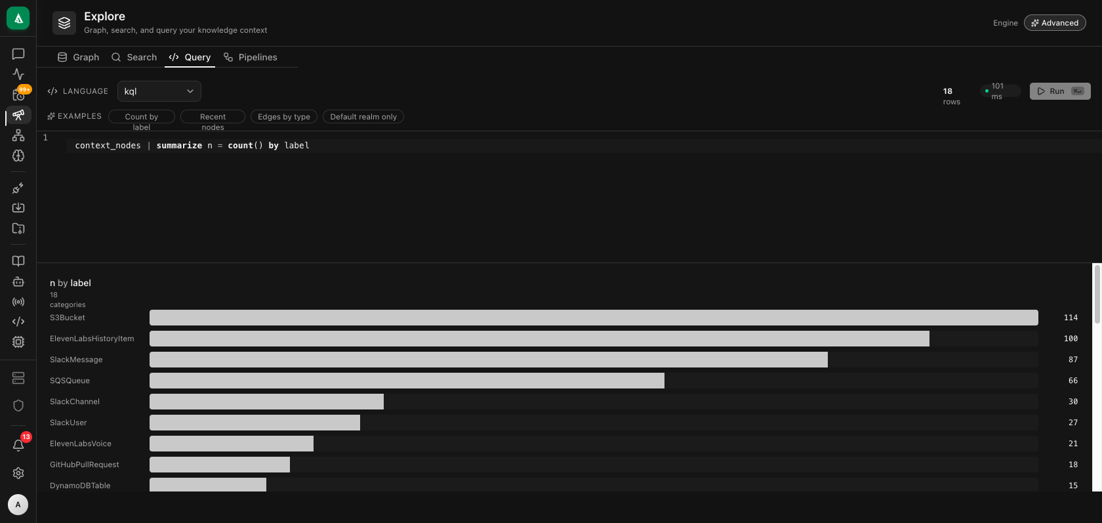Open the download inbox icon in sidebar
This screenshot has height=523, width=1102.
coord(18,208)
